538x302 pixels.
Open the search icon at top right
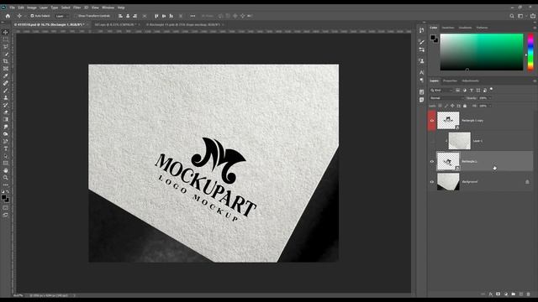[x=512, y=16]
